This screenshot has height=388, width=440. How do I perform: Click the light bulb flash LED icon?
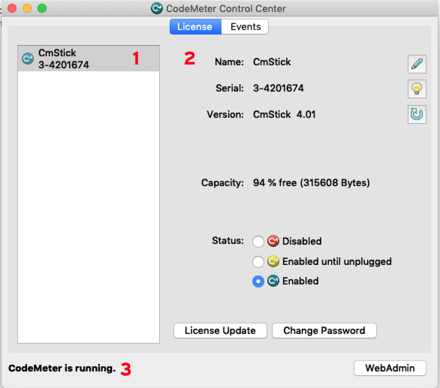click(417, 89)
